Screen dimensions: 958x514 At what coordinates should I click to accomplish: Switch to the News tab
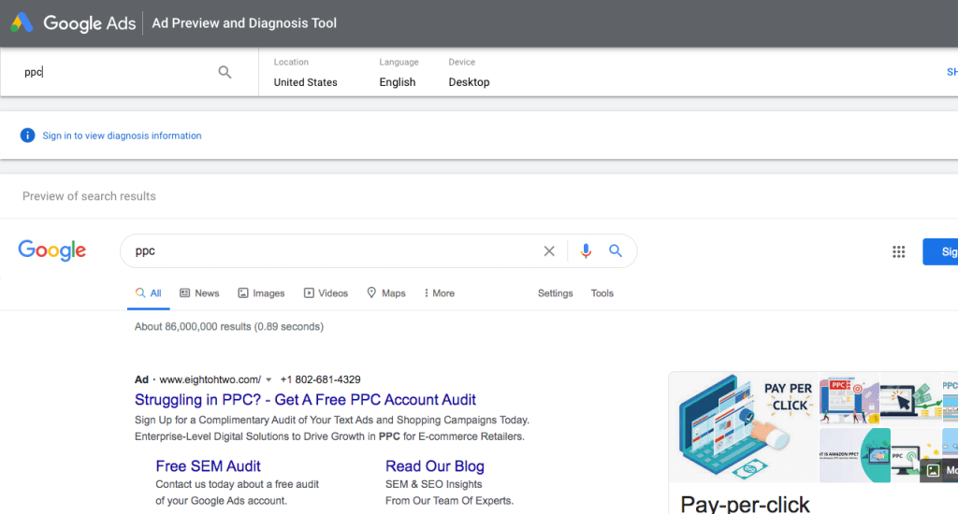coord(199,293)
